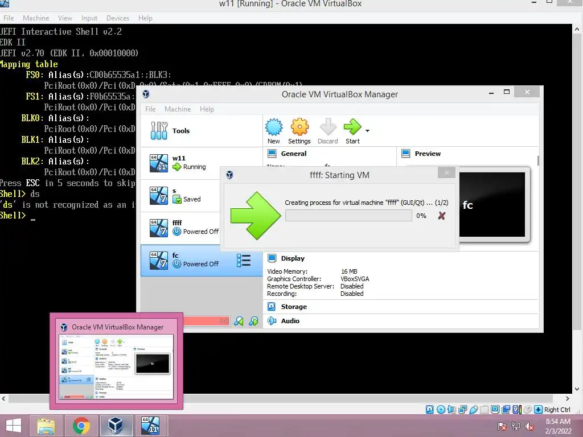Select Tools entry in VirtualBox Manager sidebar
The height and width of the screenshot is (437, 583).
(202, 131)
